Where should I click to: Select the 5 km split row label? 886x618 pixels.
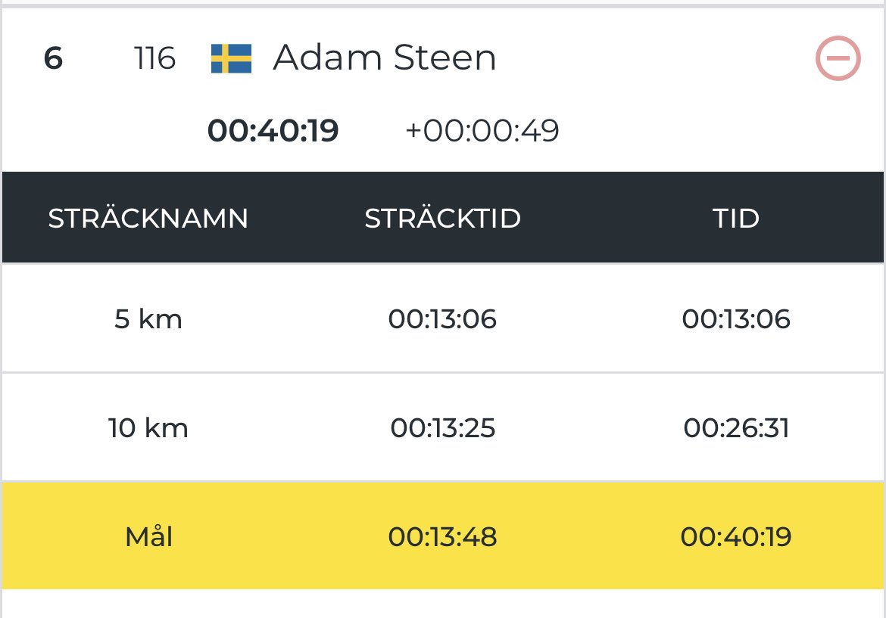tap(148, 319)
